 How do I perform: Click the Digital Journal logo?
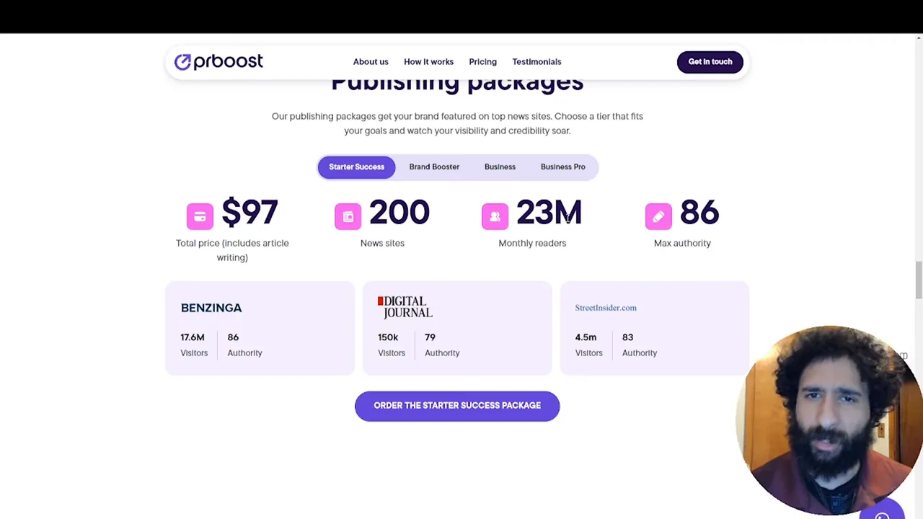pyautogui.click(x=405, y=307)
